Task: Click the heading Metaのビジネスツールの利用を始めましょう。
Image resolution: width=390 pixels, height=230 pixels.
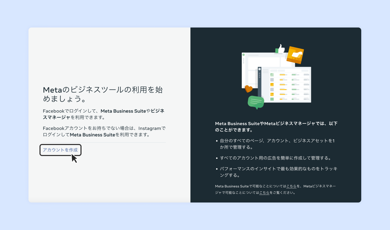Action: point(103,94)
